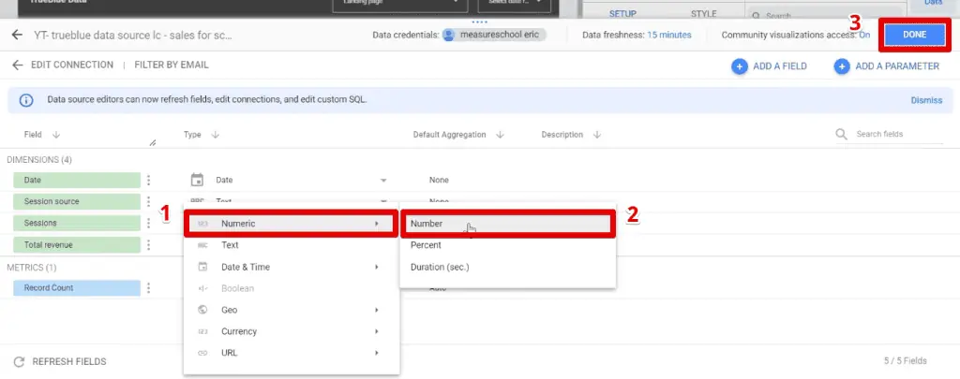The height and width of the screenshot is (379, 960).
Task: Select the Sessions dimension chip
Action: click(x=77, y=223)
